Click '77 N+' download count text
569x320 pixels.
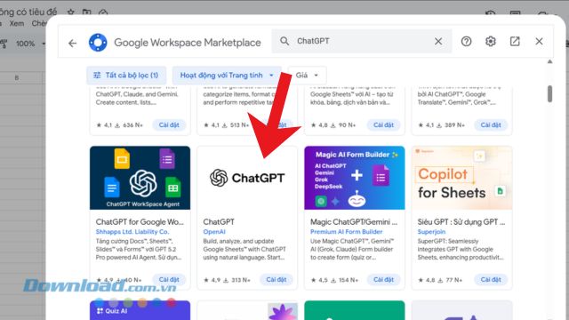tap(454, 280)
